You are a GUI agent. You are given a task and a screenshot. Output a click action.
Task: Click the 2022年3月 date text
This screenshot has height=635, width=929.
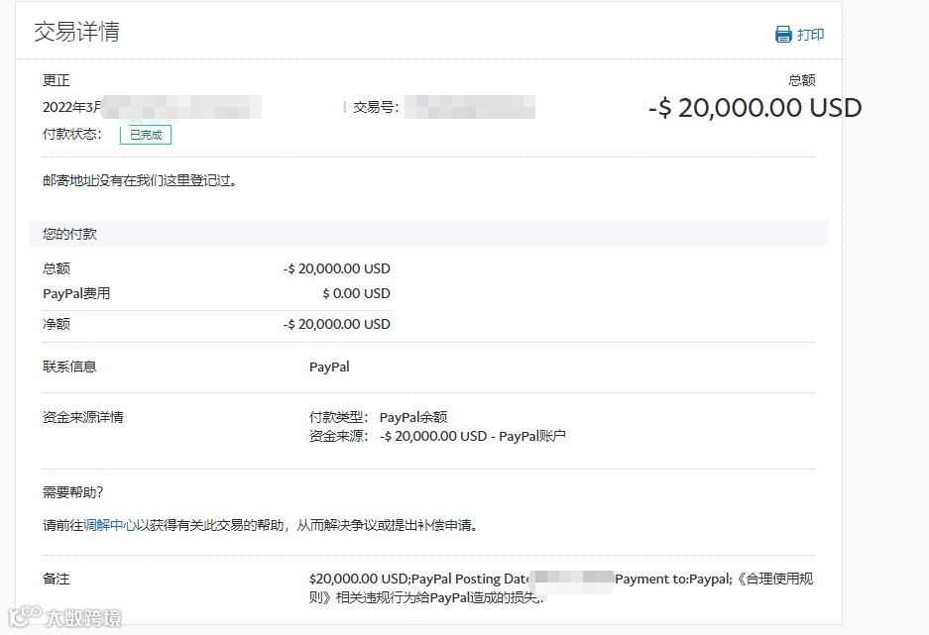pyautogui.click(x=71, y=108)
